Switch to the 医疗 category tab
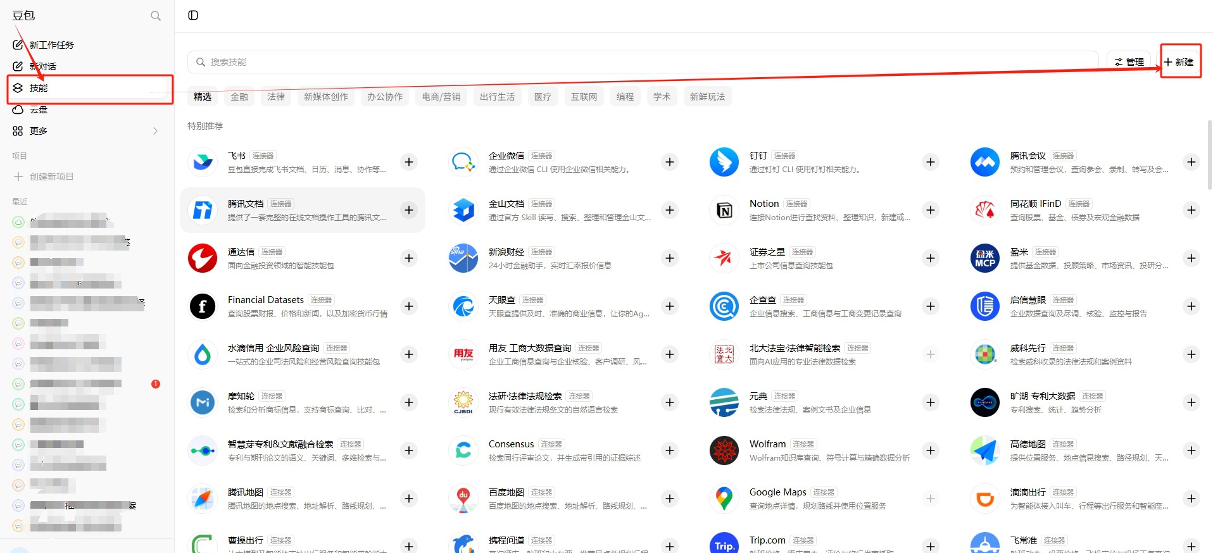Screen dimensions: 1213x553 coord(543,97)
